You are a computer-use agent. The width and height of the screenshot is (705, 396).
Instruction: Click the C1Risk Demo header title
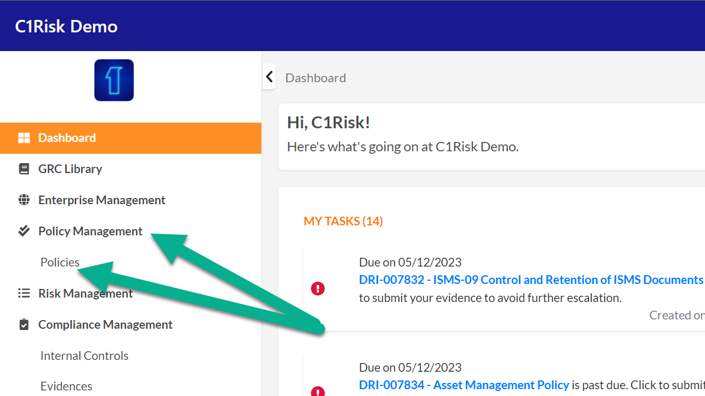tap(66, 26)
